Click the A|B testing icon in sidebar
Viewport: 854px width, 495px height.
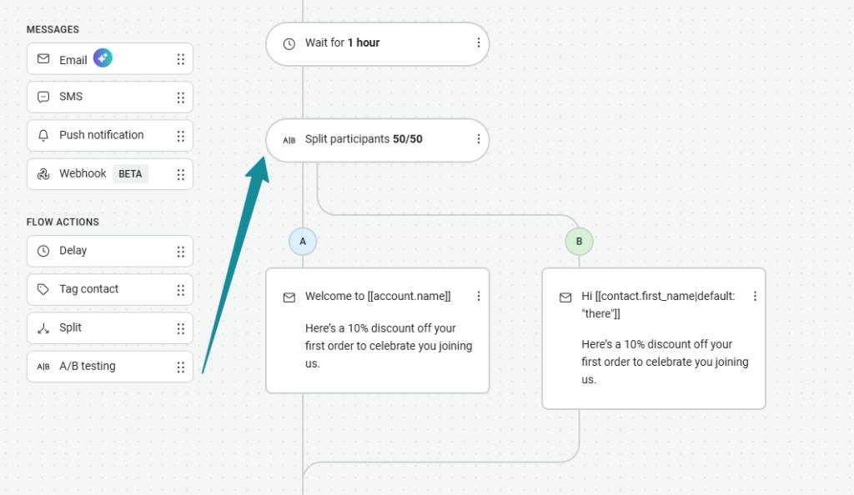tap(43, 367)
